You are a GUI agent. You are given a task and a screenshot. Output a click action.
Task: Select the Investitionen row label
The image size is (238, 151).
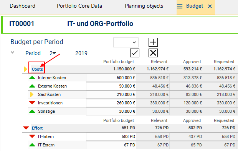tap(50, 103)
